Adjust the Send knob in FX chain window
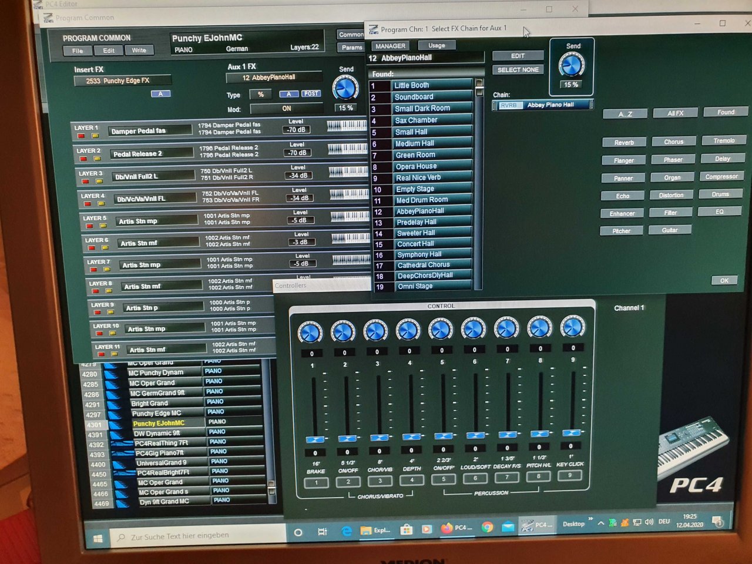 point(571,65)
